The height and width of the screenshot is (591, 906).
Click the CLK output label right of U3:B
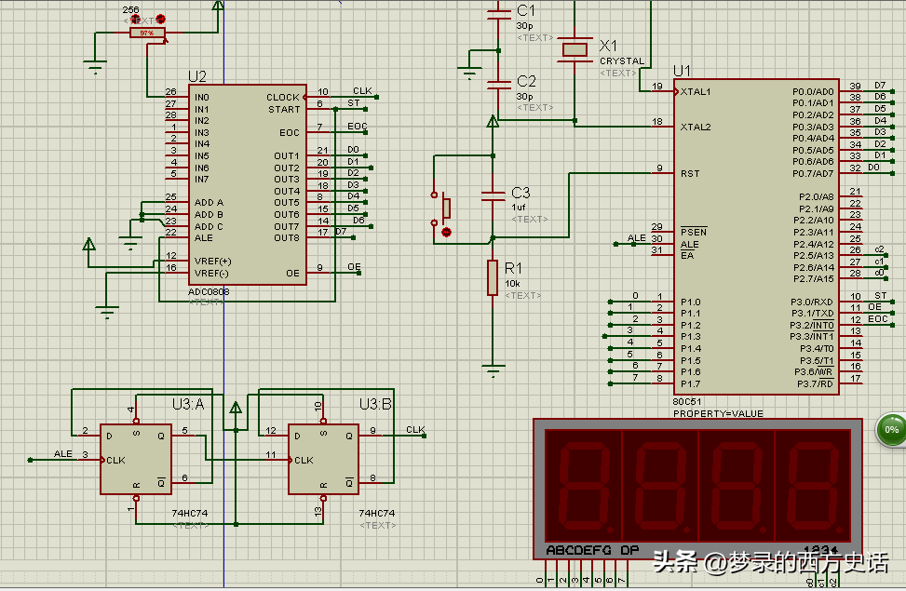tap(415, 430)
